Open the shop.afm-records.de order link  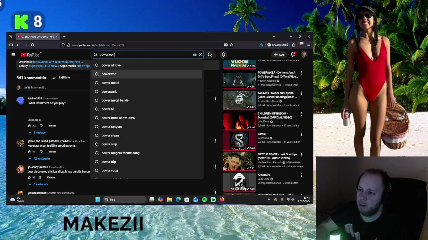[x=58, y=62]
